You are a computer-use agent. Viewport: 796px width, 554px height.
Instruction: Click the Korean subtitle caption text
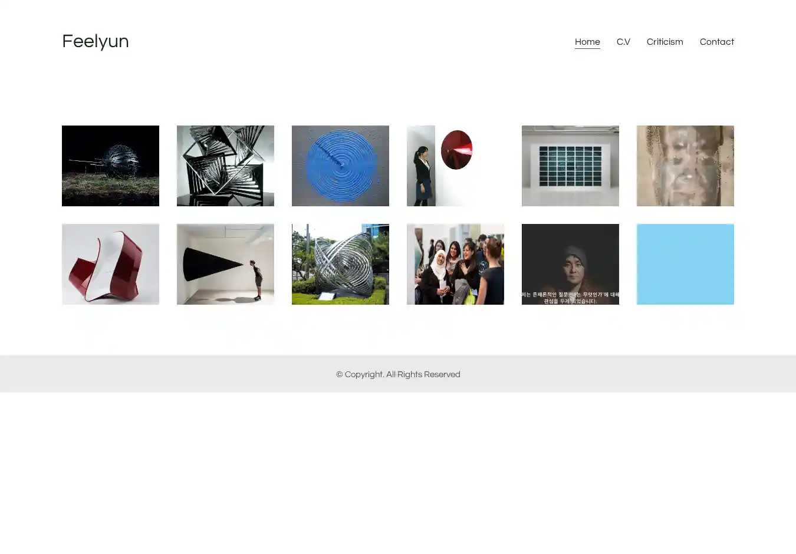coord(570,298)
